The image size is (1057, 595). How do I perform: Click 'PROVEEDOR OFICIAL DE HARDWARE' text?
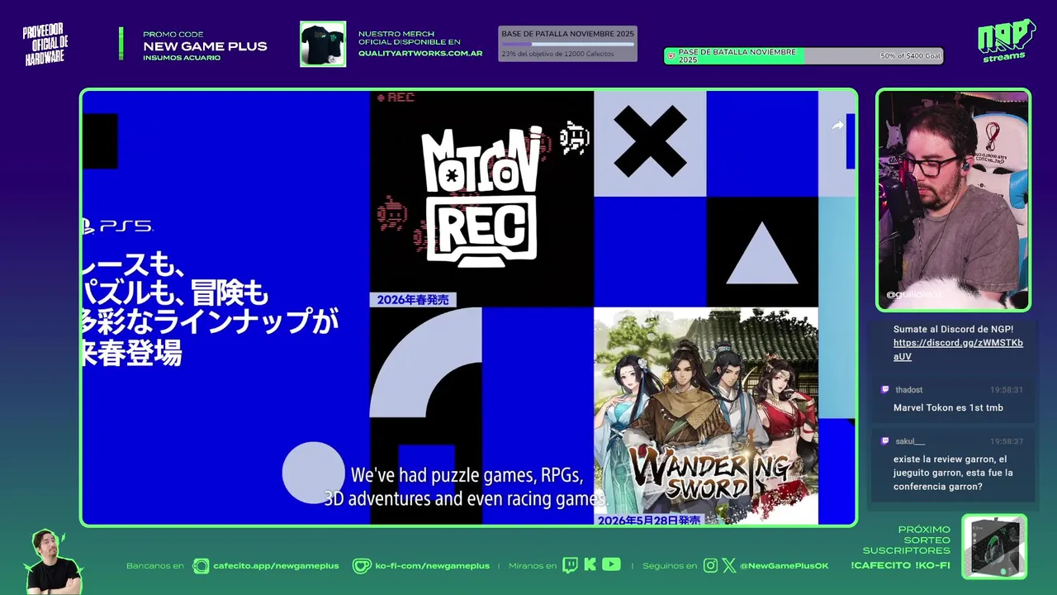coord(45,45)
